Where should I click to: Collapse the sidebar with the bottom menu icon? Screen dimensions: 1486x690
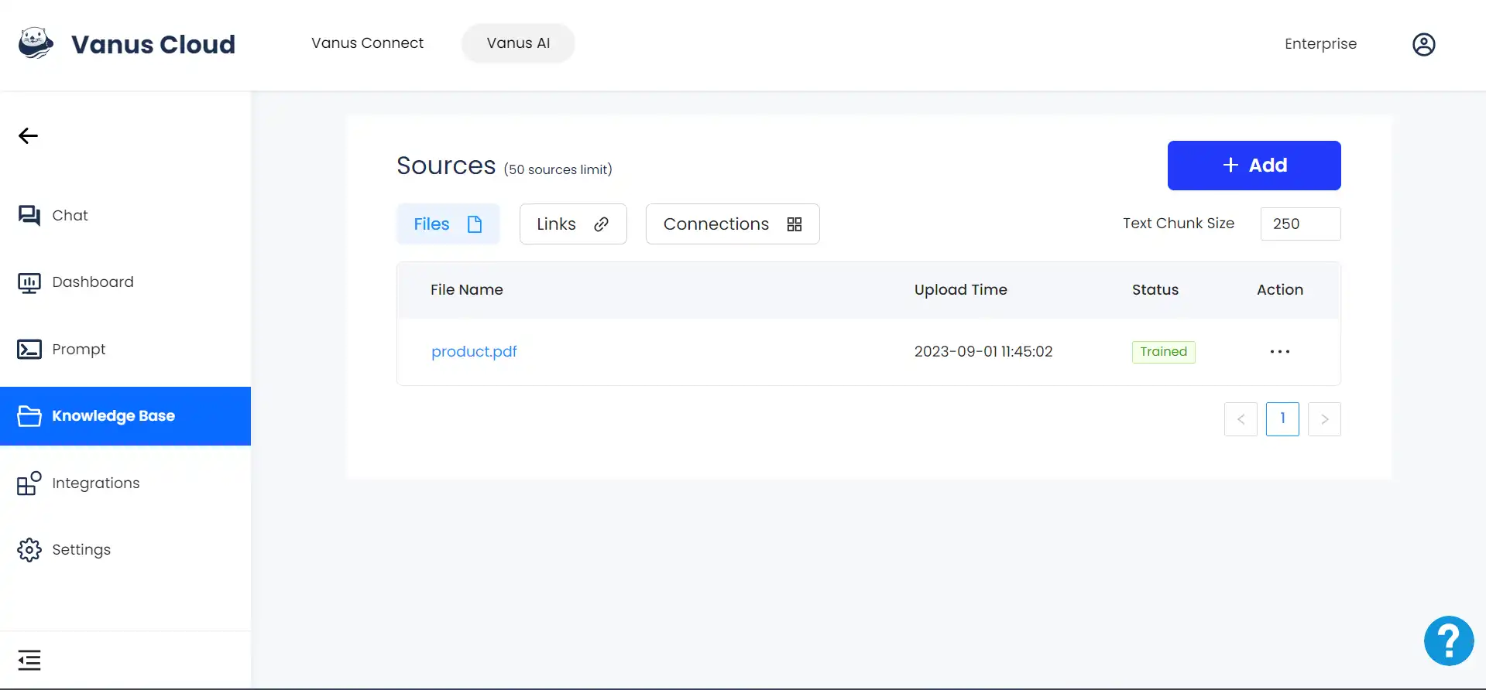(x=29, y=660)
